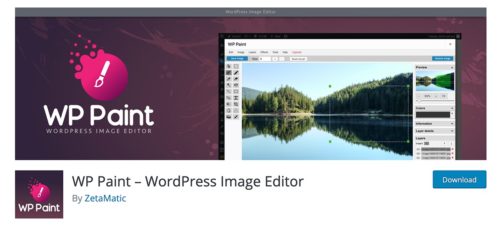Click the bottom-left green selection handle

click(330, 142)
